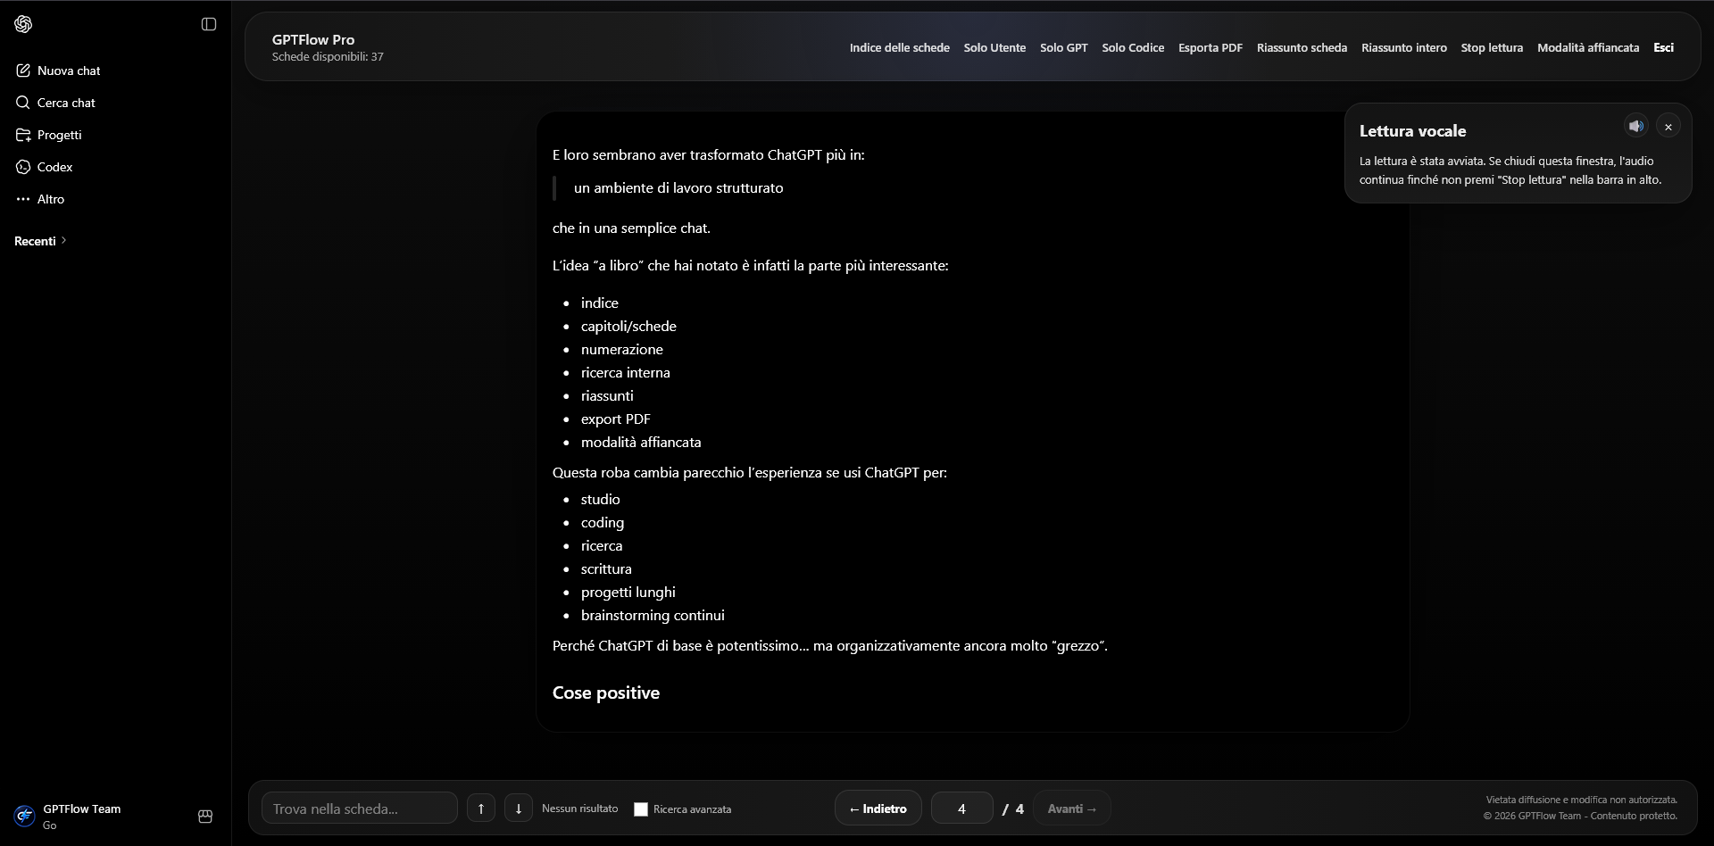This screenshot has width=1714, height=846.
Task: Activate Modalità affiancata
Action: pos(1588,47)
